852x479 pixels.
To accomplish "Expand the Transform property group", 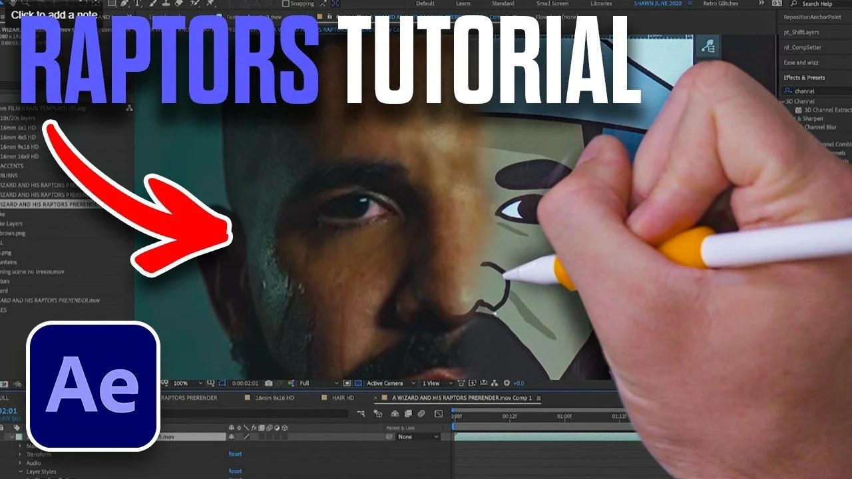I will click(19, 454).
